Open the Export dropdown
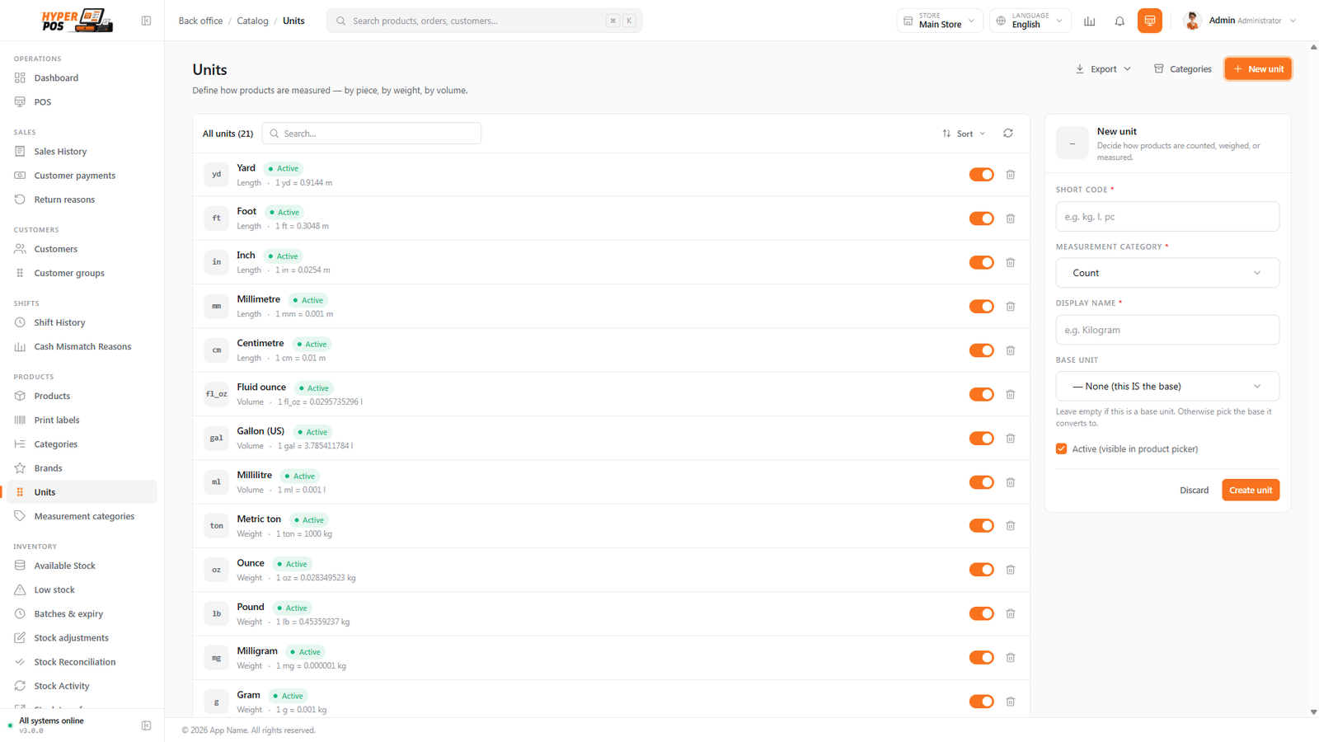Screen dimensions: 1319x742 point(1103,69)
